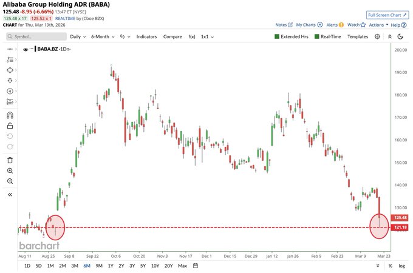Screen dimensions: 413x273
Task: Switch to dark mode moon icon
Action: [400, 36]
